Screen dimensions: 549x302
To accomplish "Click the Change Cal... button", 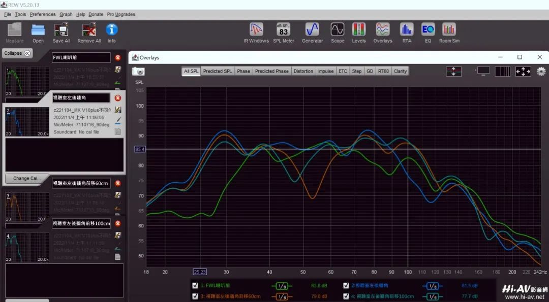I will point(26,178).
